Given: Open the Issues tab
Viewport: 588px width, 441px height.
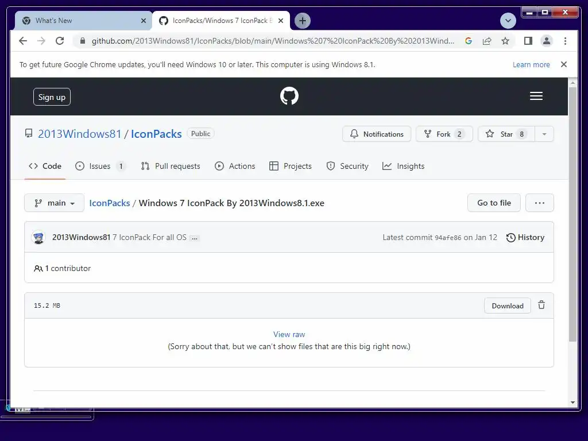Looking at the screenshot, I should (100, 166).
